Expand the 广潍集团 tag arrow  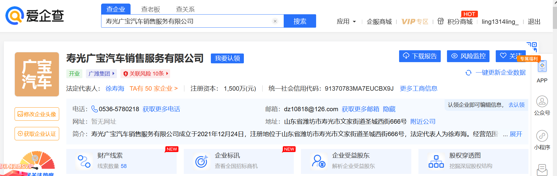click(x=113, y=73)
